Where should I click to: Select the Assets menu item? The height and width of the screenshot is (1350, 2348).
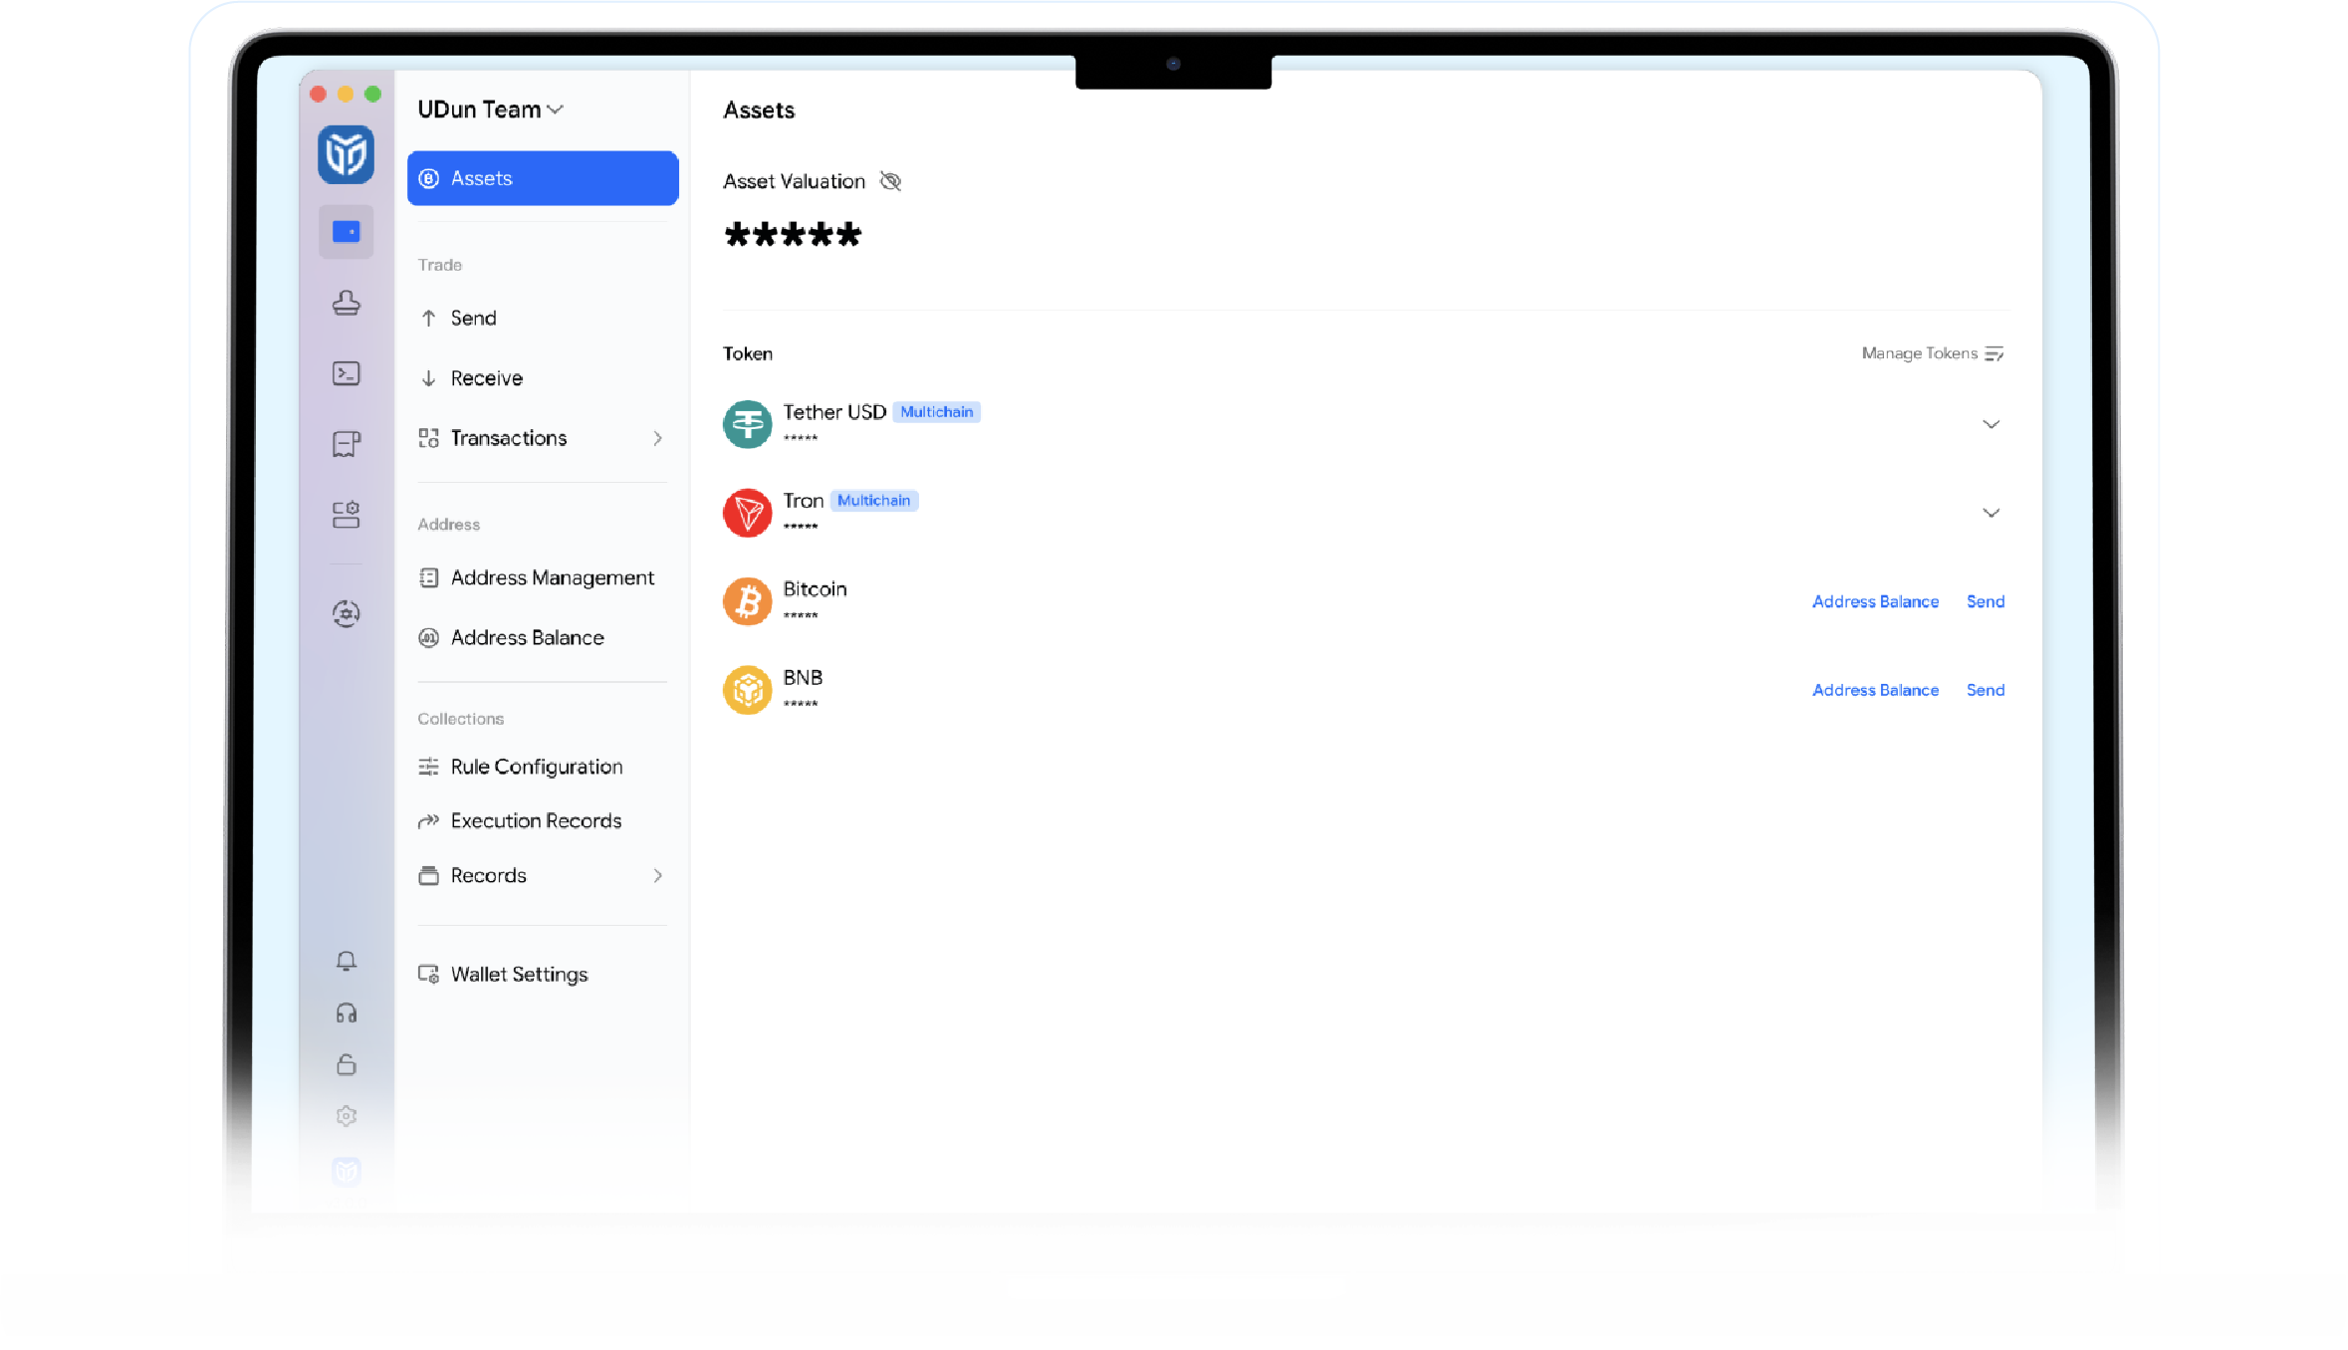click(543, 178)
